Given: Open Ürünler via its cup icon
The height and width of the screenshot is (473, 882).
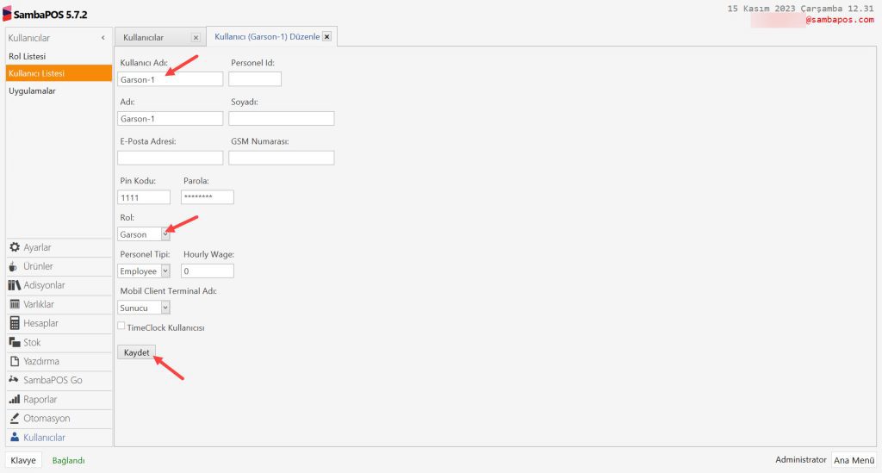Looking at the screenshot, I should 15,266.
